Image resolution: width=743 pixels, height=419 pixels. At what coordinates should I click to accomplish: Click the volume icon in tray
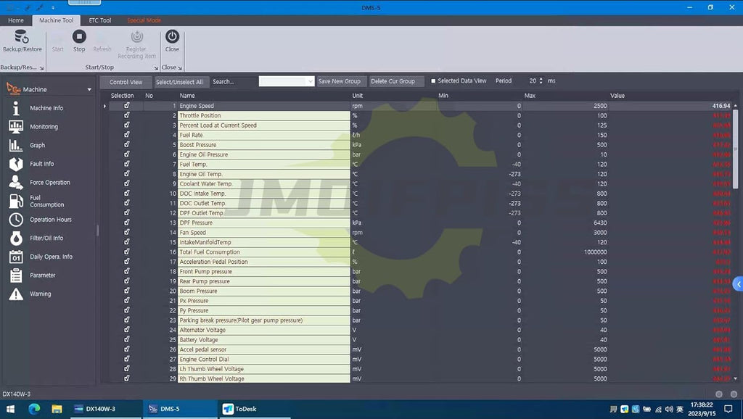pyautogui.click(x=668, y=409)
